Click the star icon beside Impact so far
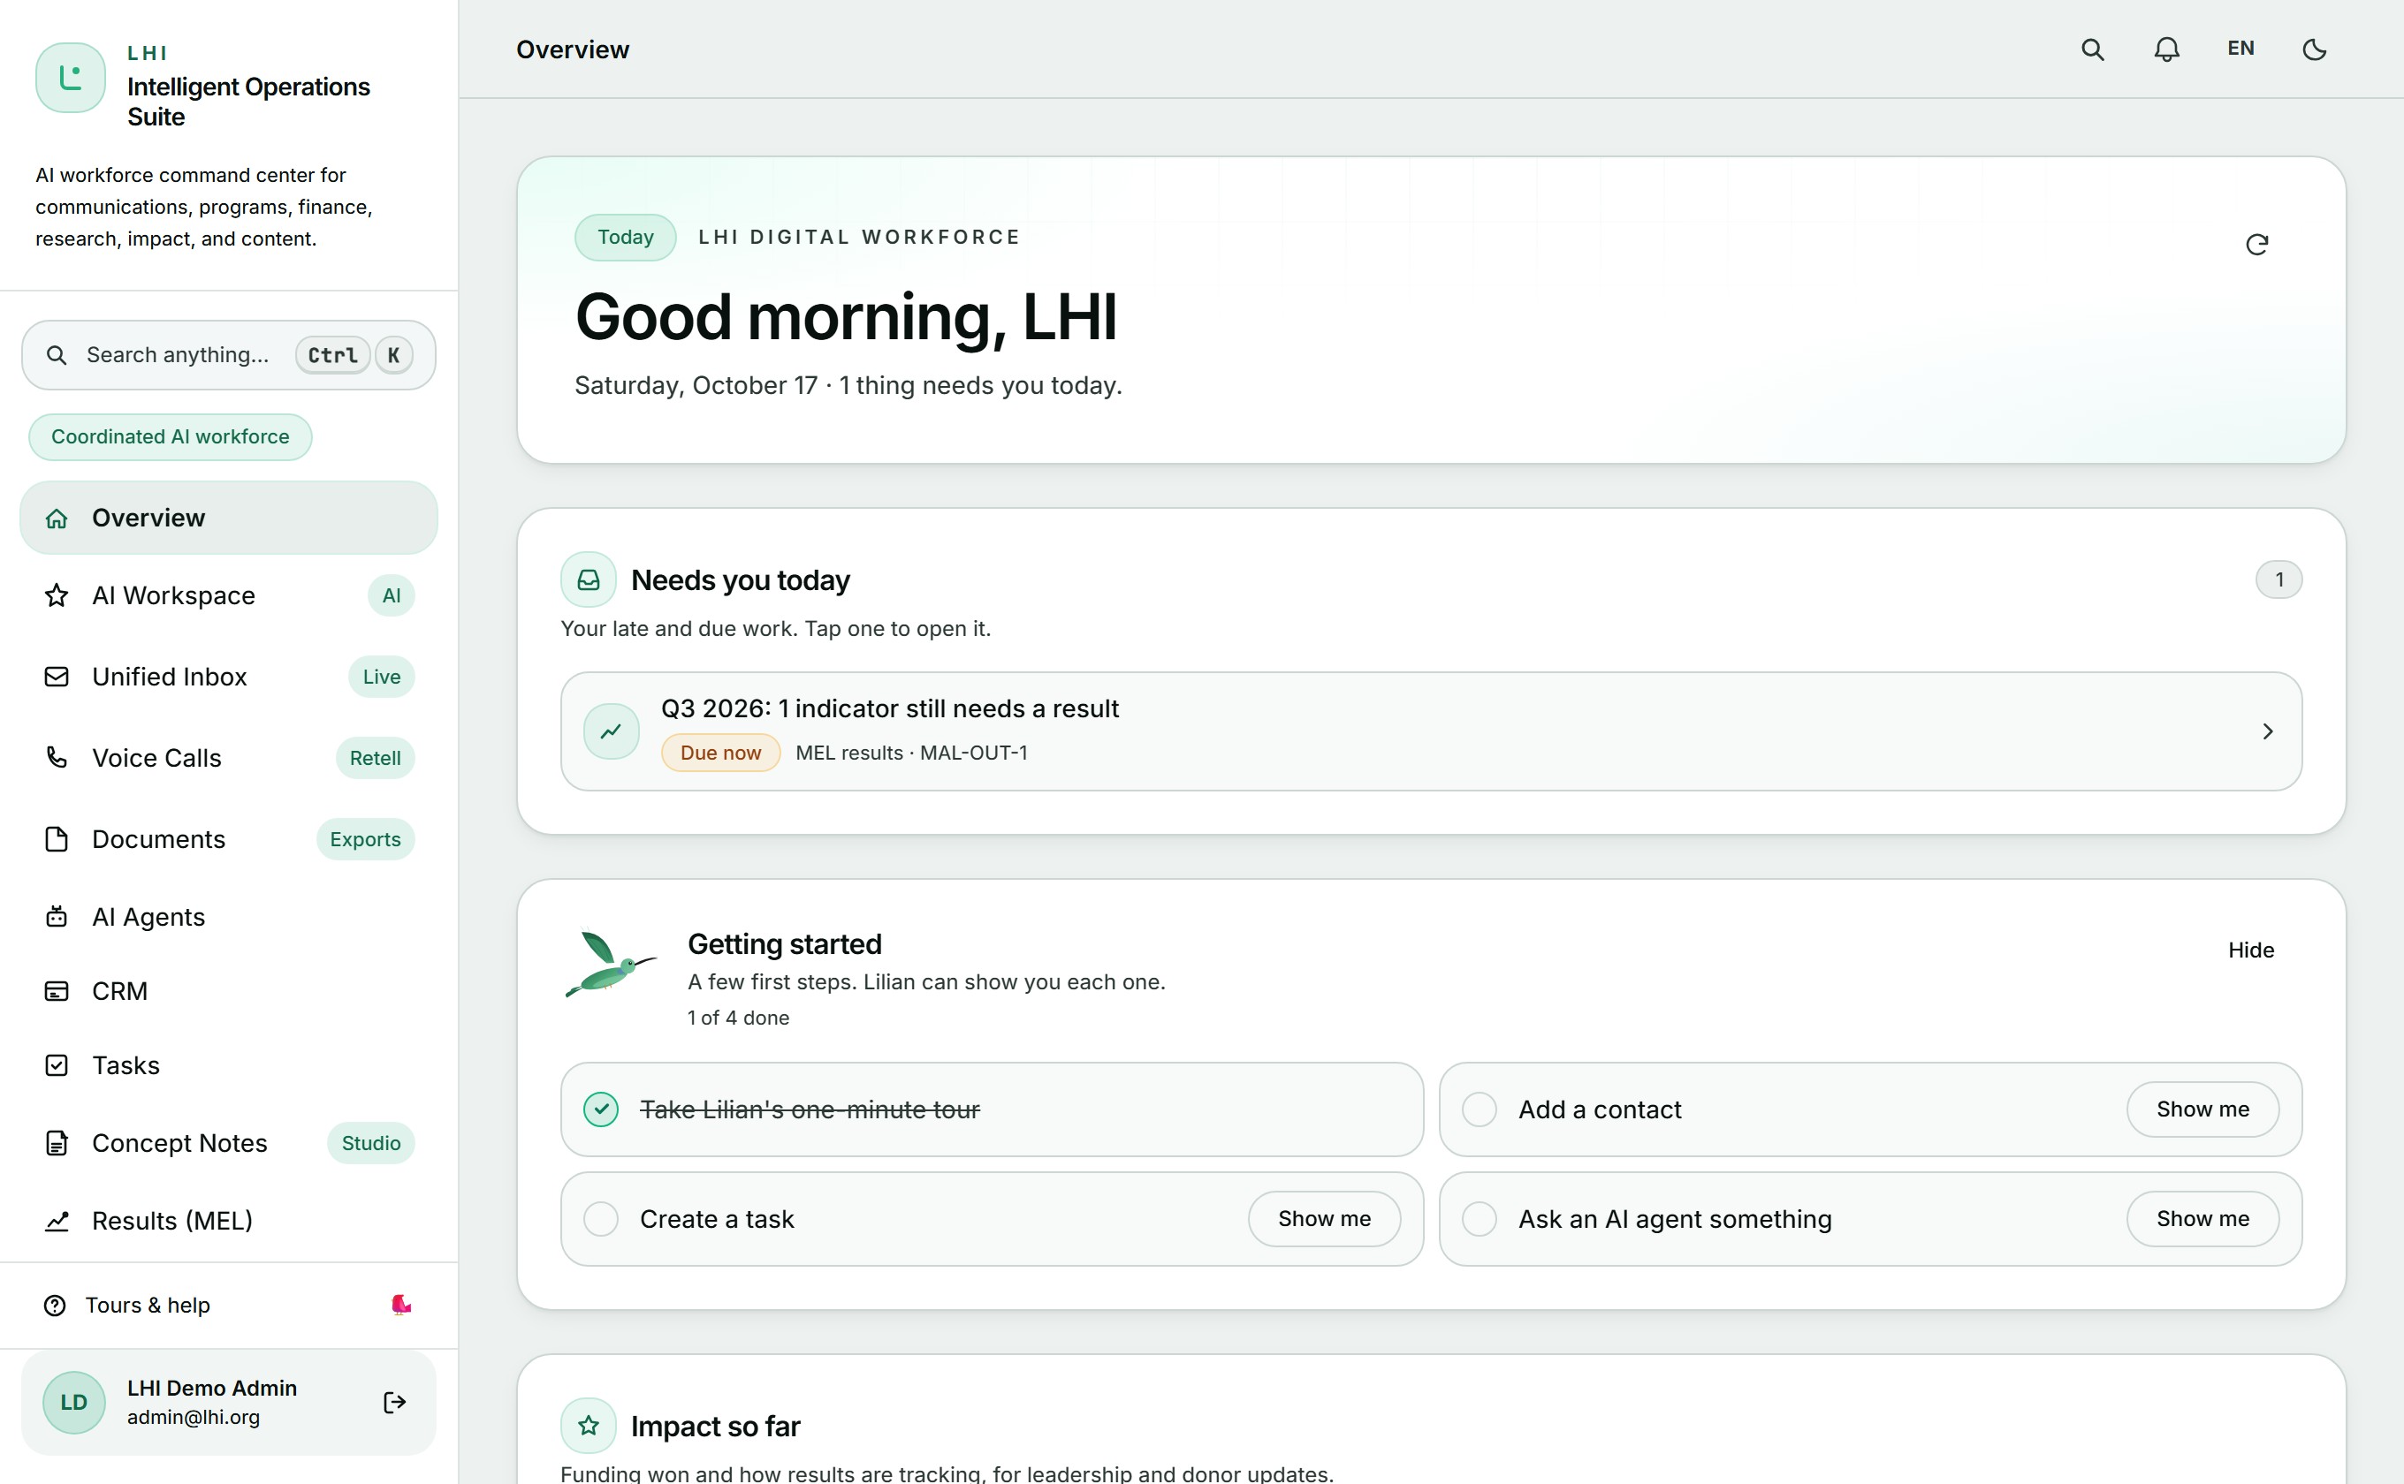The width and height of the screenshot is (2404, 1484). click(589, 1425)
